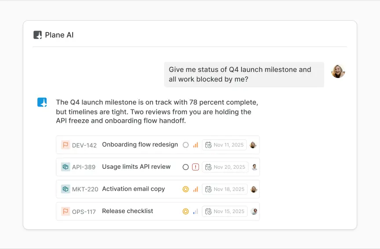Click the blue Plane AI response avatar icon
This screenshot has width=380, height=249.
[42, 103]
